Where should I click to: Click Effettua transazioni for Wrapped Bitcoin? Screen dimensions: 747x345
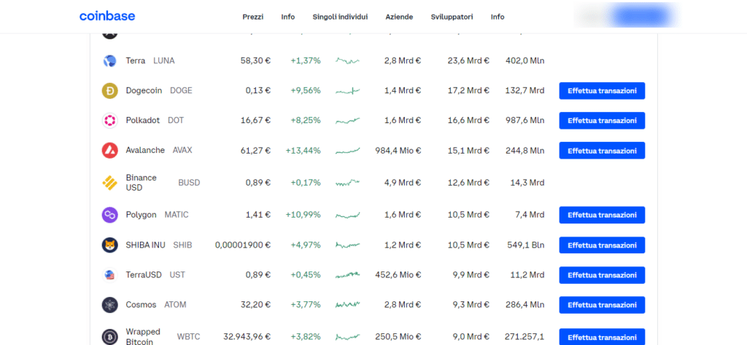click(x=602, y=336)
